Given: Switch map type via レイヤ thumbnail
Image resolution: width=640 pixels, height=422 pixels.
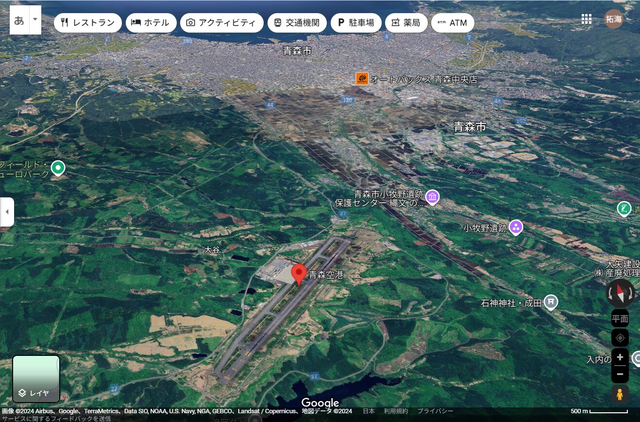Looking at the screenshot, I should tap(36, 379).
